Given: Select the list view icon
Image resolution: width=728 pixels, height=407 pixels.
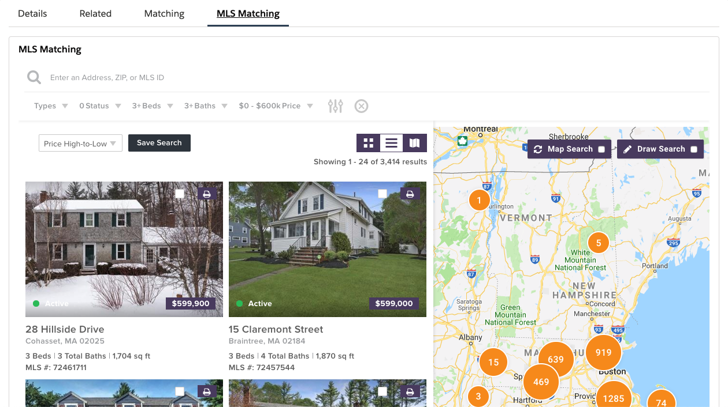Looking at the screenshot, I should point(391,142).
